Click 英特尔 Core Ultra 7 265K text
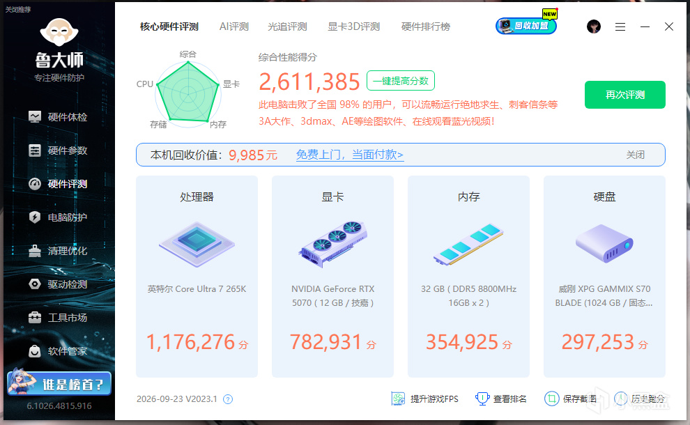690x425 pixels. coord(197,289)
